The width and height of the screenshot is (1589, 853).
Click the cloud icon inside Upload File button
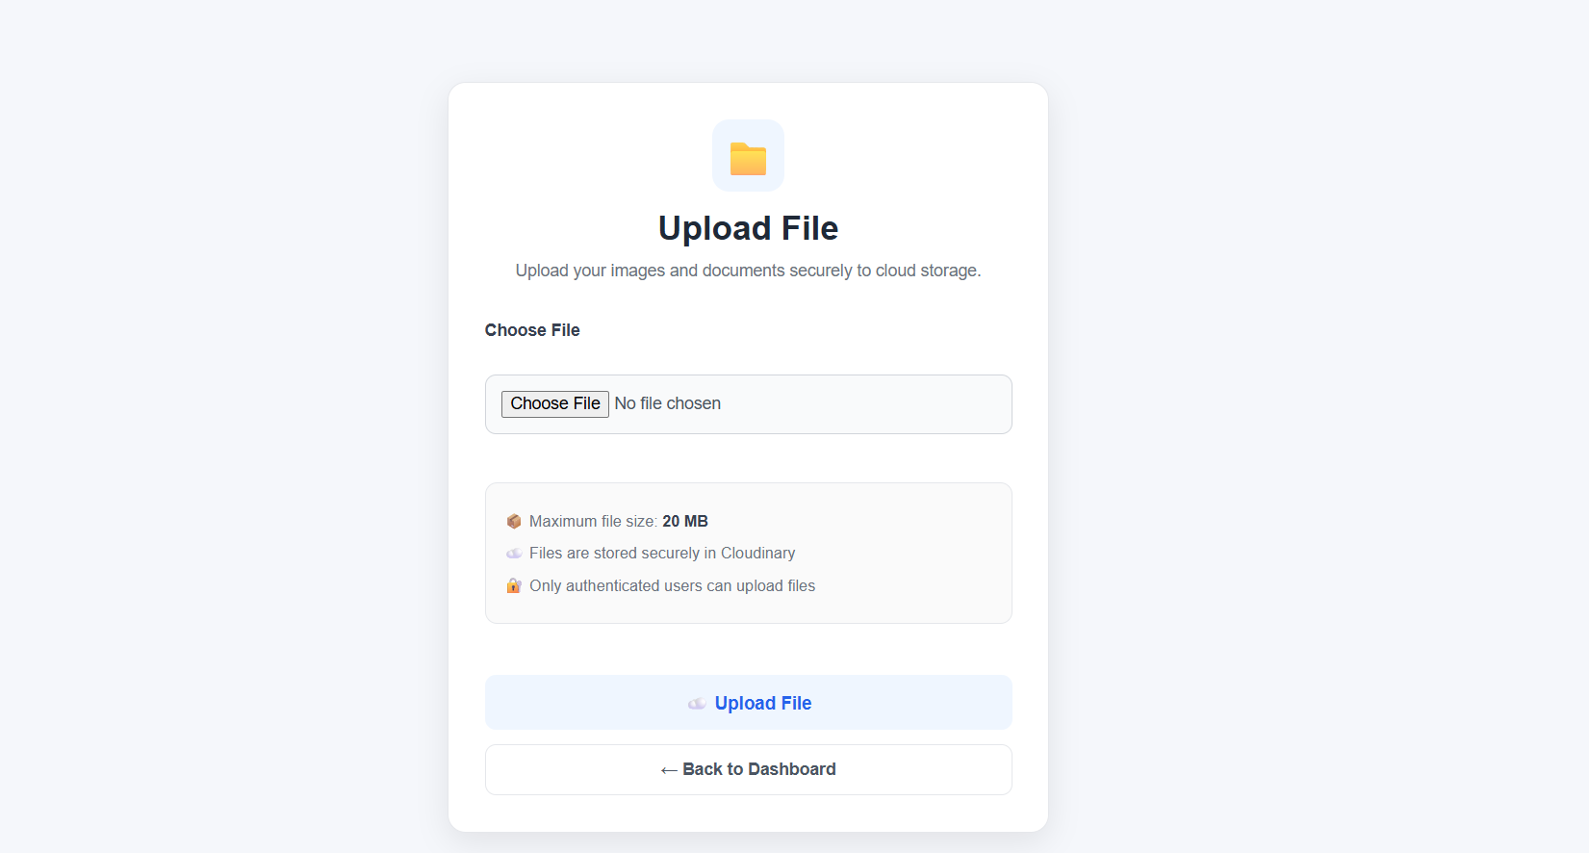click(697, 704)
